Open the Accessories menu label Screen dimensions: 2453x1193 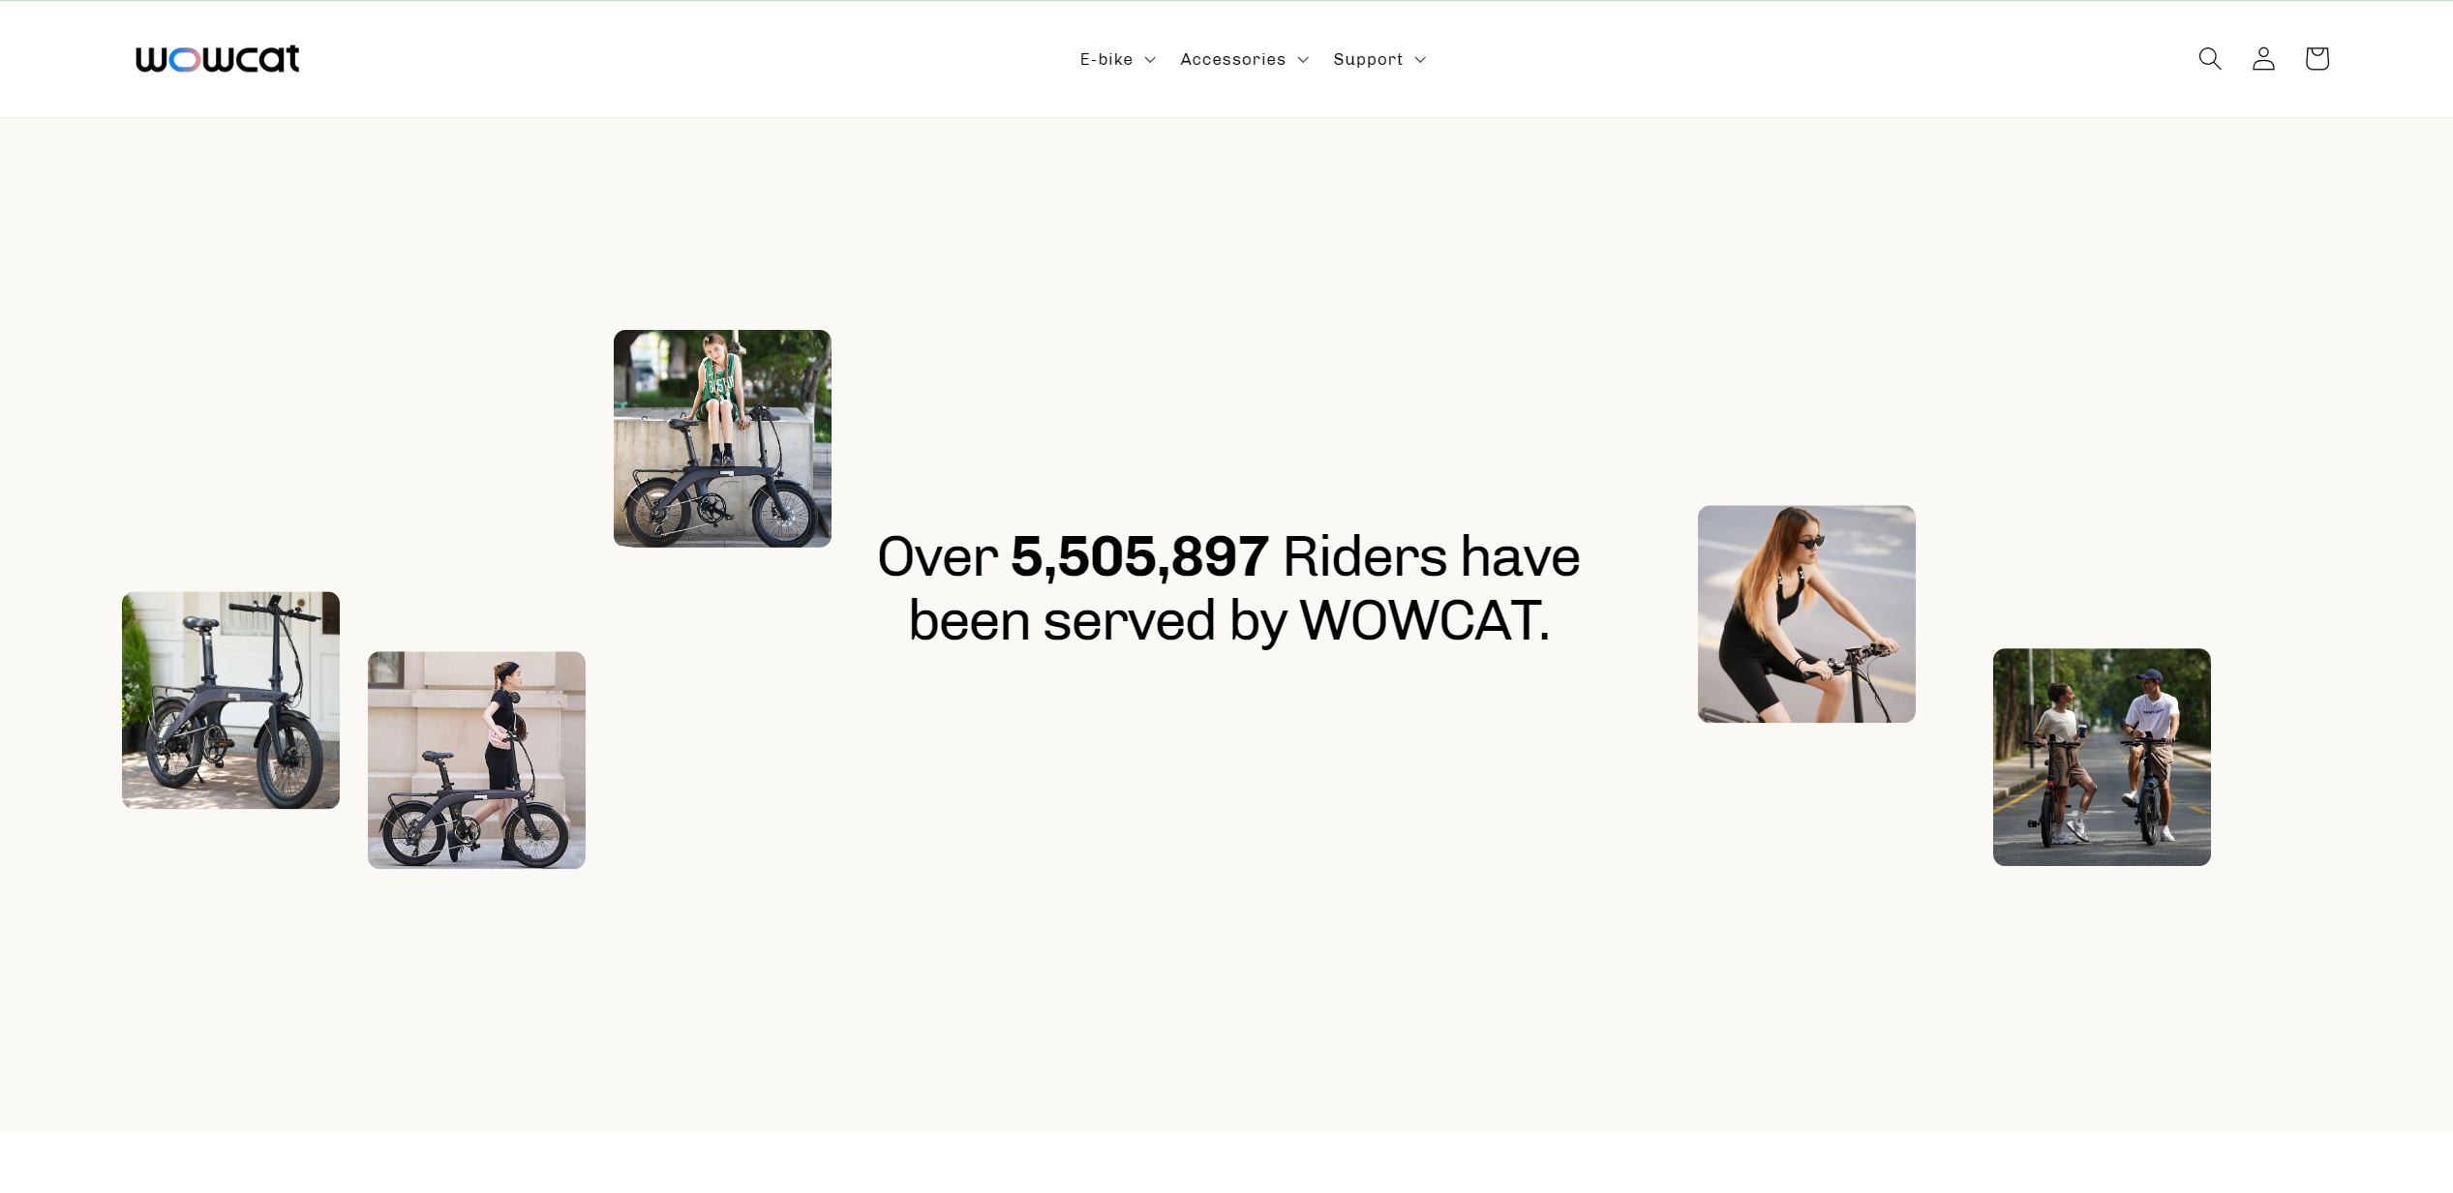[1232, 60]
